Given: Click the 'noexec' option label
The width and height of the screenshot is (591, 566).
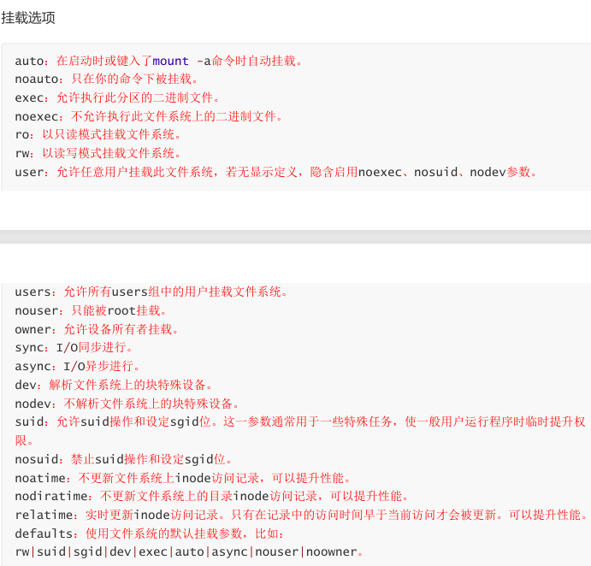Looking at the screenshot, I should click(37, 116).
